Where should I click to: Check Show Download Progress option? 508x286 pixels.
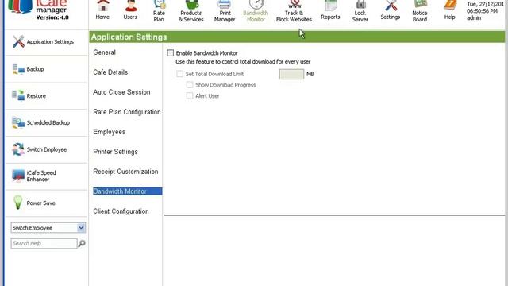tap(190, 85)
